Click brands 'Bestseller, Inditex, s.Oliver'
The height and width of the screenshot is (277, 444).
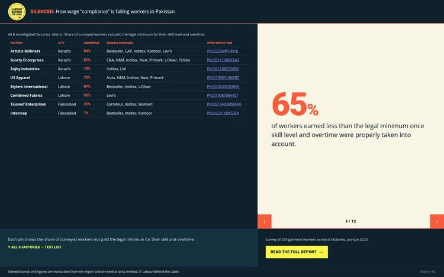coord(129,87)
